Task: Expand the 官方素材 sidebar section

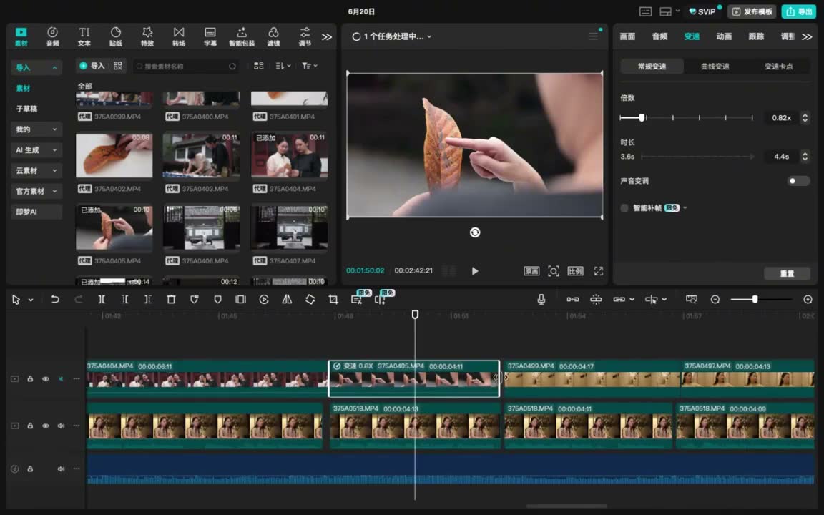Action: (x=36, y=191)
